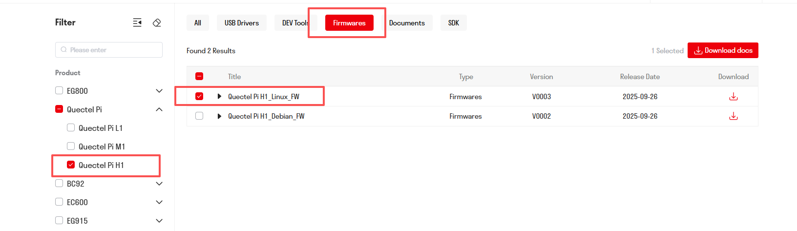Toggle the select-all checkbox in table header

(199, 76)
